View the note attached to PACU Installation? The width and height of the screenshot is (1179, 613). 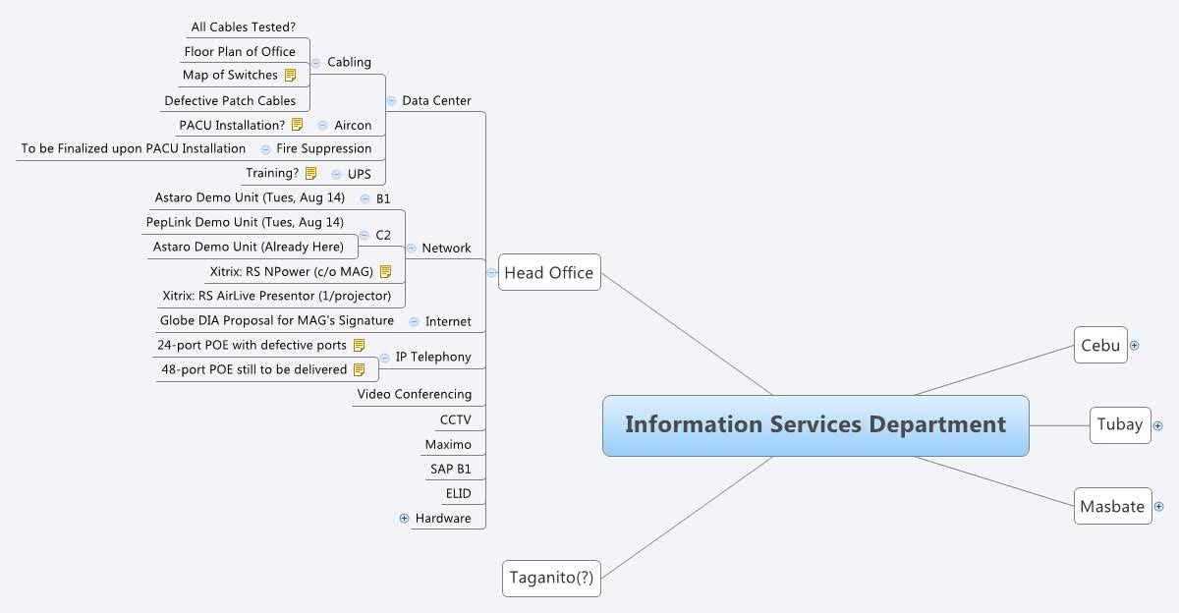click(x=297, y=125)
